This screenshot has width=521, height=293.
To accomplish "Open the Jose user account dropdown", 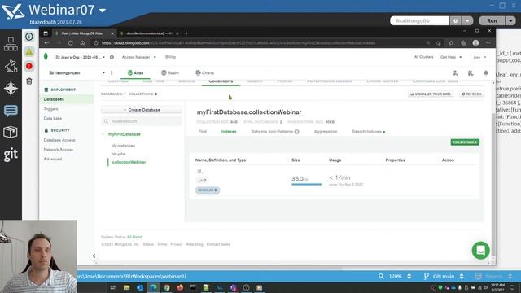I will 479,57.
